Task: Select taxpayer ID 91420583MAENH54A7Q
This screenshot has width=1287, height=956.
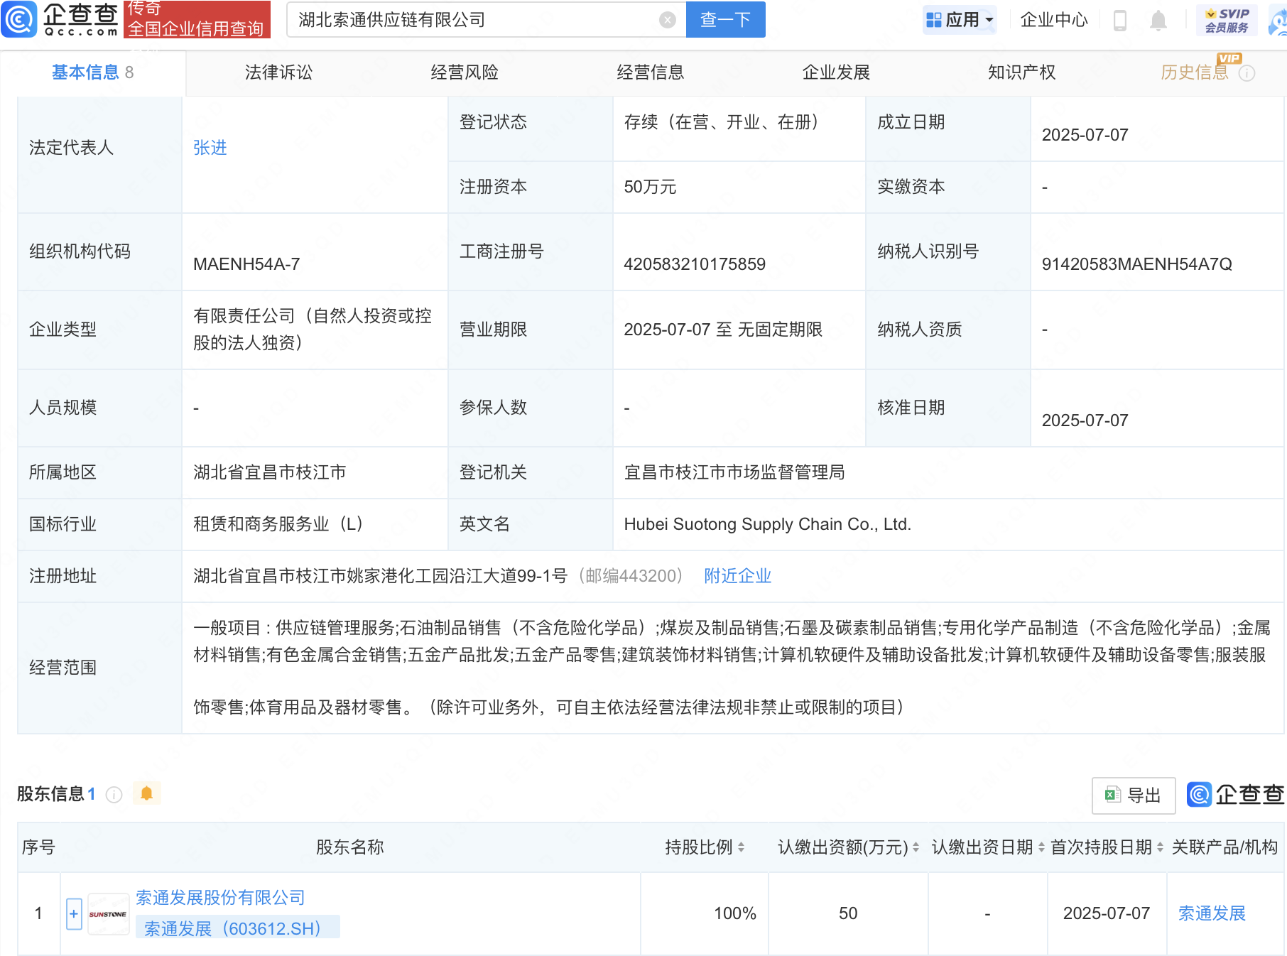Action: 1136,264
